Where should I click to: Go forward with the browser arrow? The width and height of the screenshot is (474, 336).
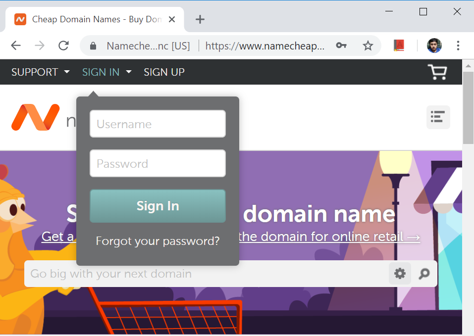click(x=40, y=46)
